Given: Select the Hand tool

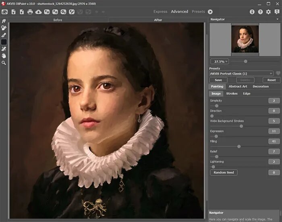Looking at the screenshot, I should click(x=4, y=55).
